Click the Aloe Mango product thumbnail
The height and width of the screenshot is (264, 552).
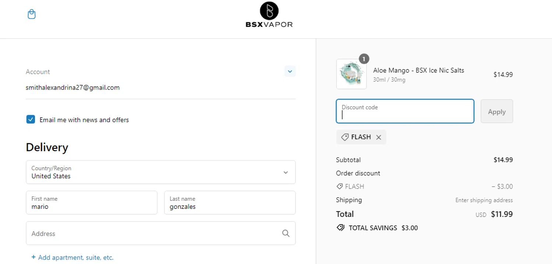351,74
